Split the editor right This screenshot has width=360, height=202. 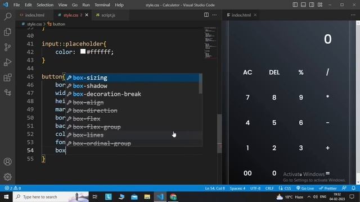click(x=206, y=15)
